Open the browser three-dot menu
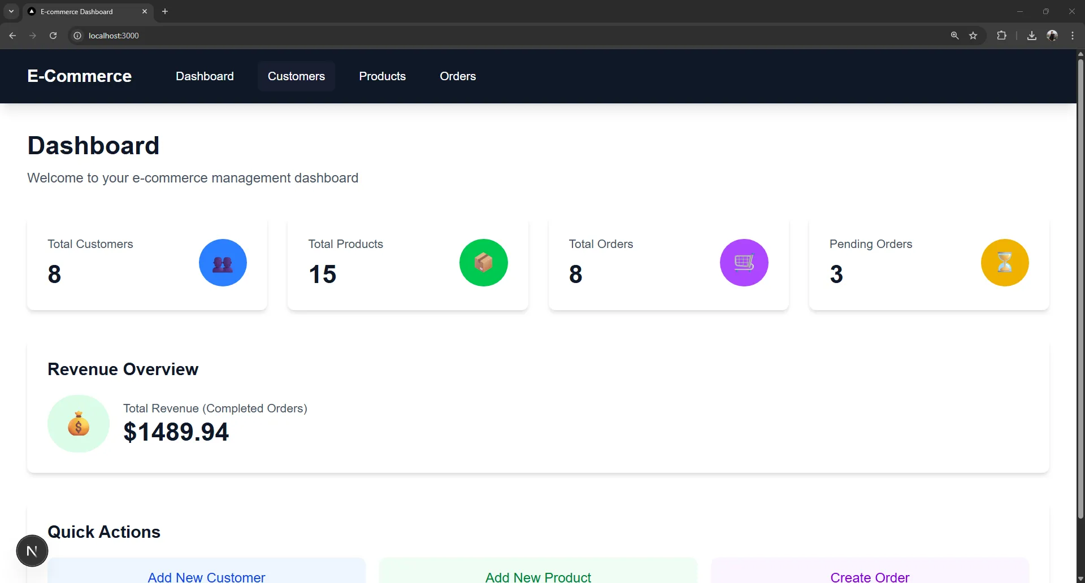1085x583 pixels. point(1072,35)
